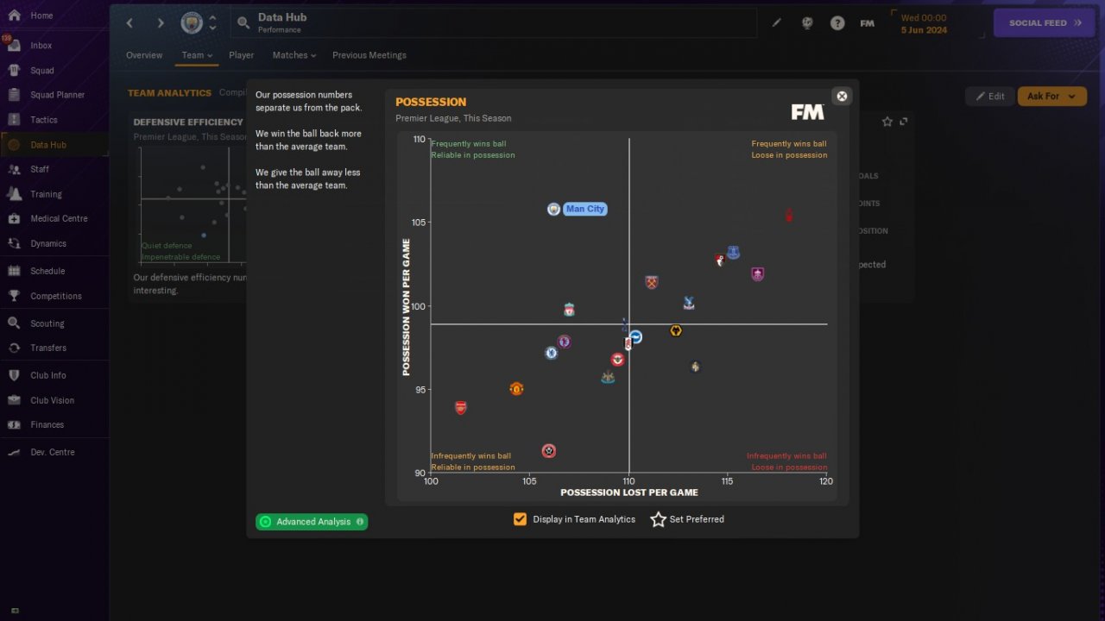Screen dimensions: 1105x621
Task: Switch to the Player tab
Action: pyautogui.click(x=242, y=55)
